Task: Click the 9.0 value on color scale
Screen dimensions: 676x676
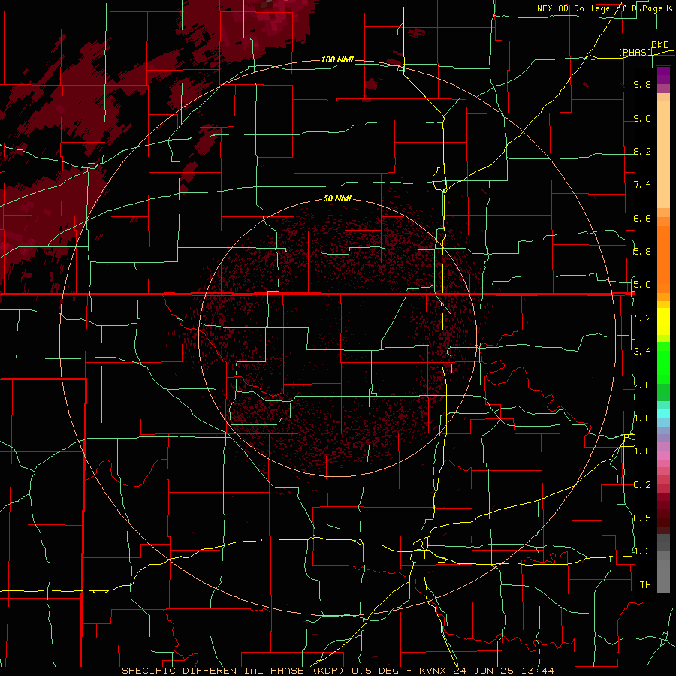Action: (642, 118)
